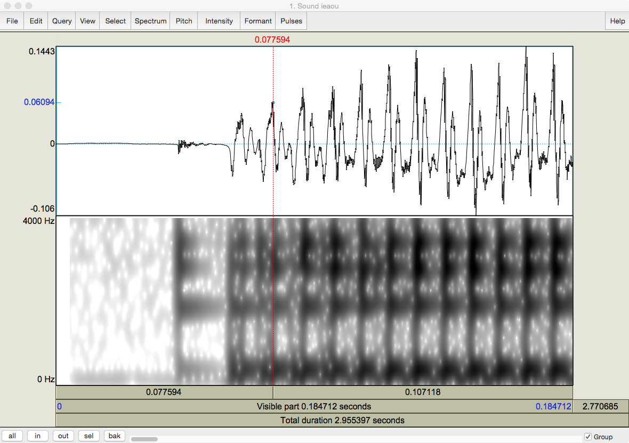Image resolution: width=629 pixels, height=443 pixels.
Task: Click the blue window end time 0.184712
Action: pyautogui.click(x=553, y=407)
